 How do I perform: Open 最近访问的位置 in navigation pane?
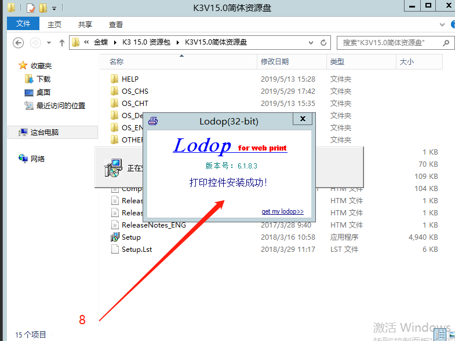click(x=61, y=105)
